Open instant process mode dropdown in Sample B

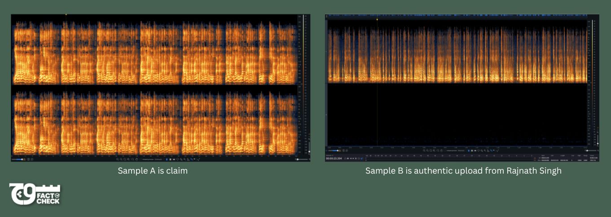point(461,151)
